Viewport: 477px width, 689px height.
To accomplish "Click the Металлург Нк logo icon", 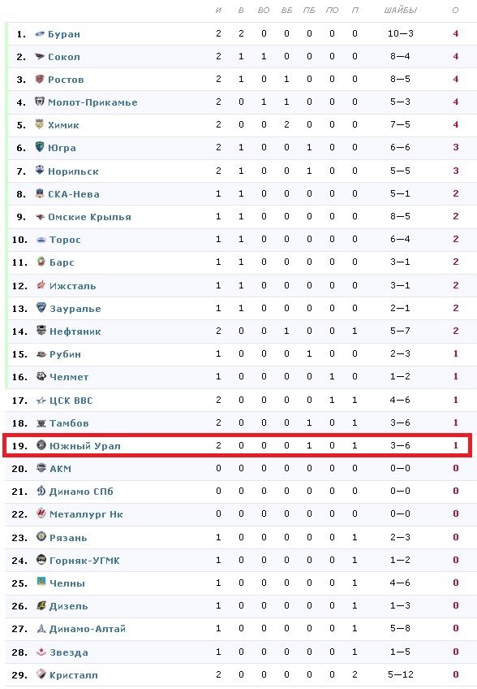I will (x=41, y=513).
